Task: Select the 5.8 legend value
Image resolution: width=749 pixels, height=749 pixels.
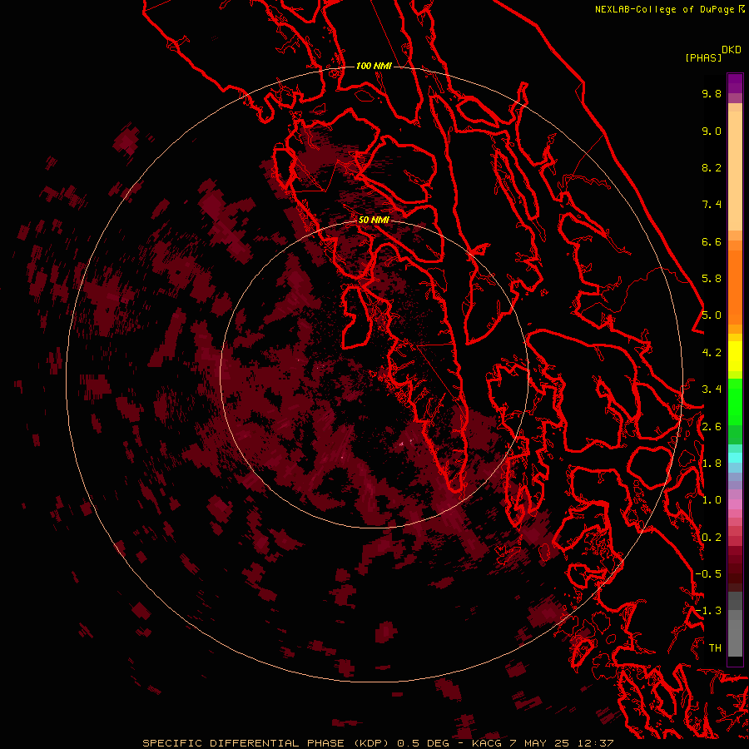Action: pos(712,279)
